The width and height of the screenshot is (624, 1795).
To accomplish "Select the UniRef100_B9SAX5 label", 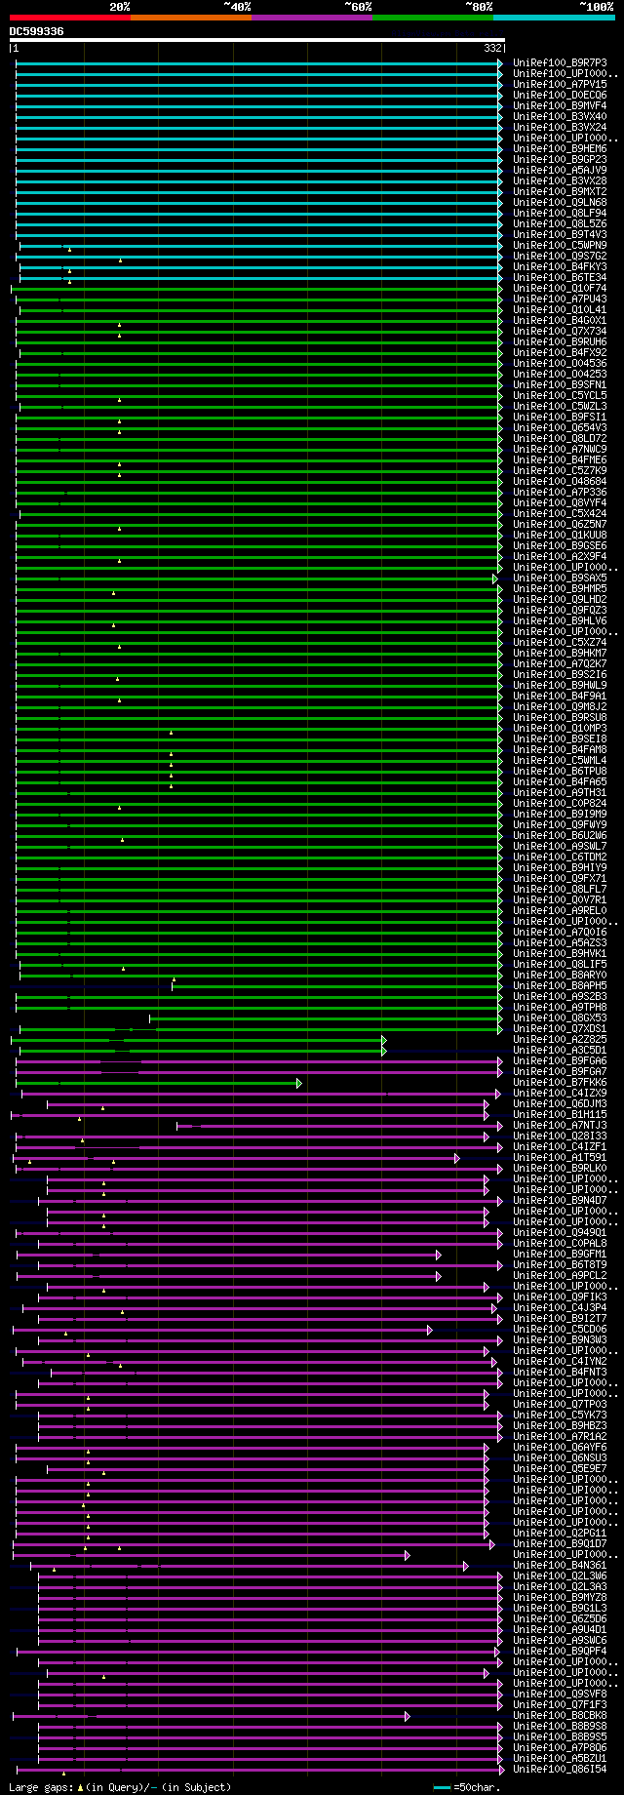I will click(561, 578).
